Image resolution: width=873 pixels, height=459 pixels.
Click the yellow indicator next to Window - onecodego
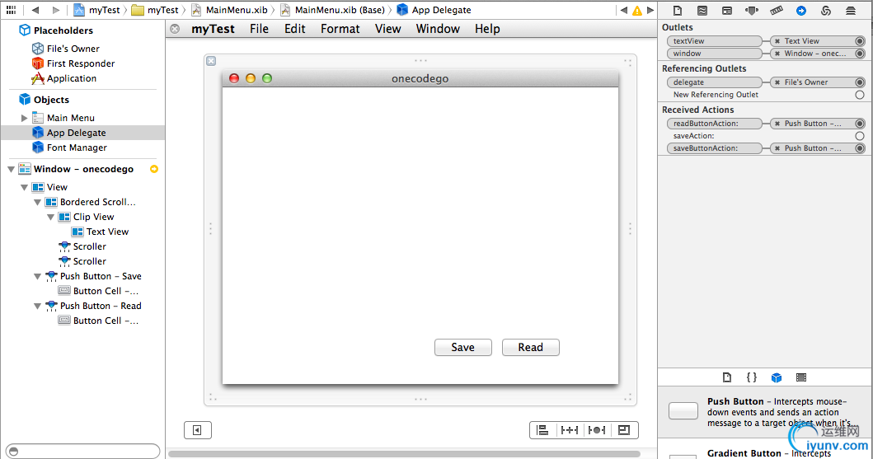(x=154, y=169)
